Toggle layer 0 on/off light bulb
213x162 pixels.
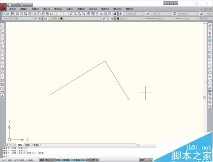(49, 19)
